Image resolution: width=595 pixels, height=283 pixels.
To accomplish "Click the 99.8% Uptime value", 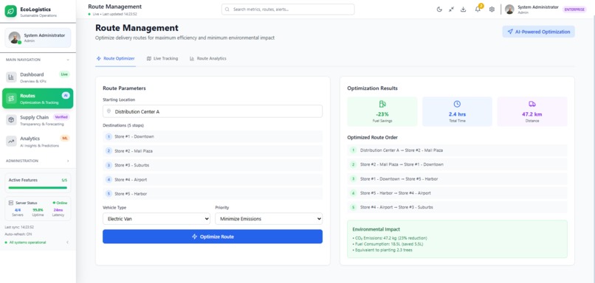I will (38, 210).
